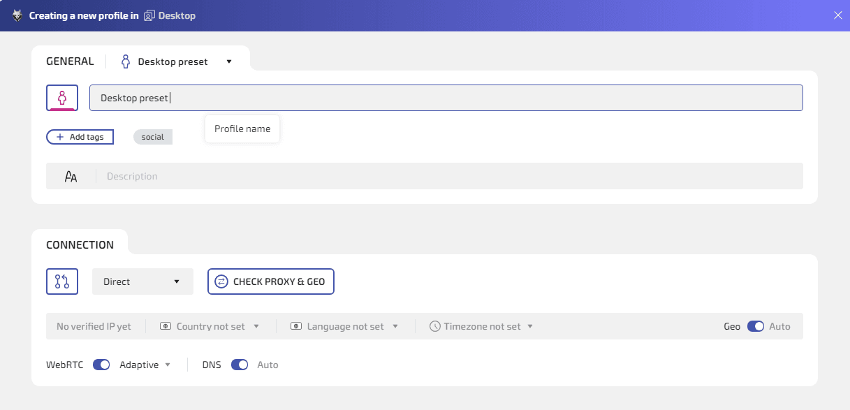Click the CHECK PROXY & GEO button

[271, 281]
